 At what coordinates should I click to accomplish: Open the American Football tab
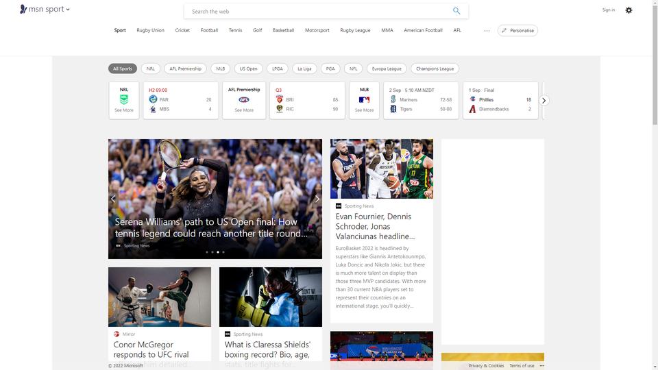pyautogui.click(x=423, y=30)
